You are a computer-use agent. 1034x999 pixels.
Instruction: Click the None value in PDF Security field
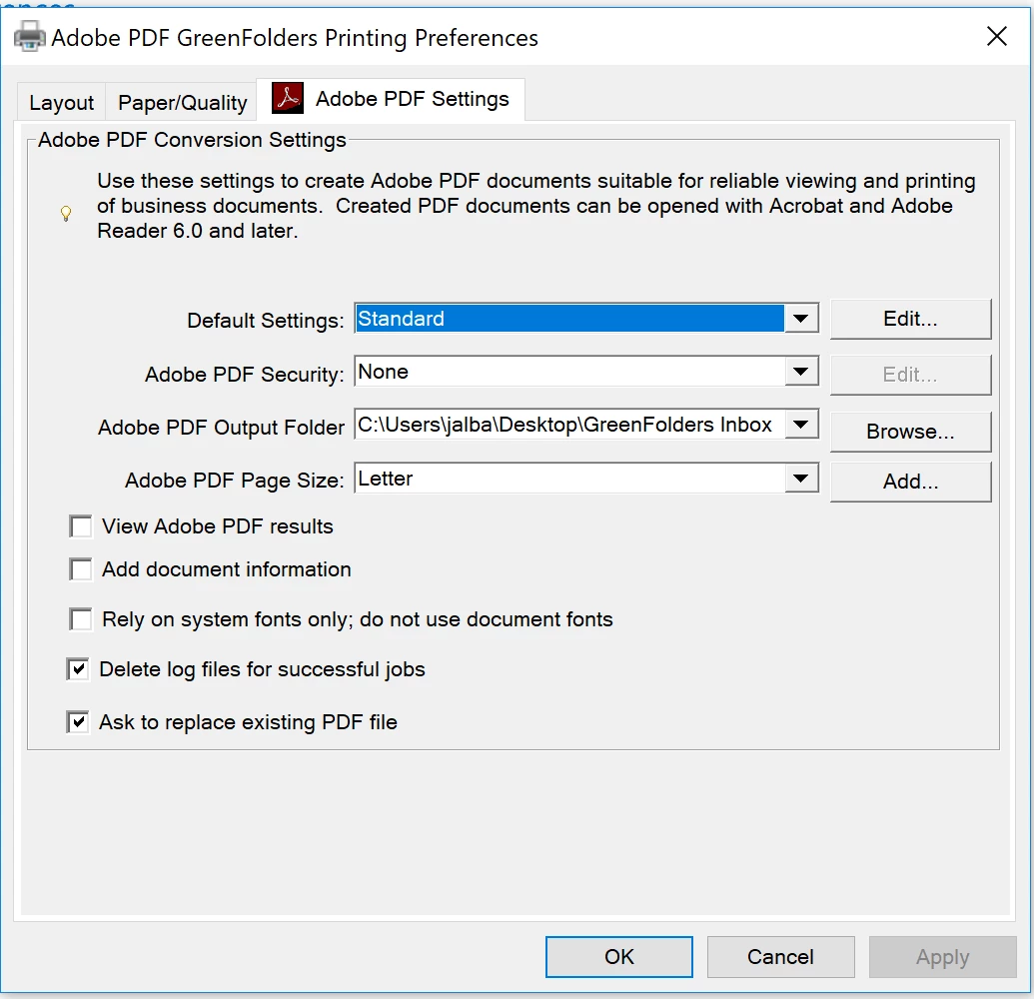pyautogui.click(x=569, y=372)
